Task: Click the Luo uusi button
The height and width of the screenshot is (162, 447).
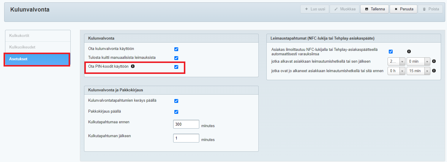Action: click(x=315, y=9)
